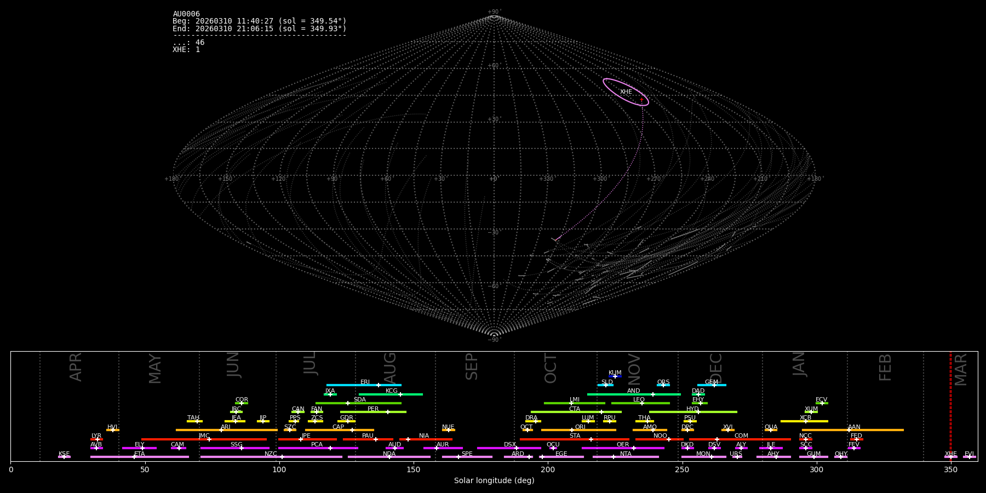This screenshot has height=493, width=986.
Task: Select the NUE shower marker
Action: coord(448,430)
